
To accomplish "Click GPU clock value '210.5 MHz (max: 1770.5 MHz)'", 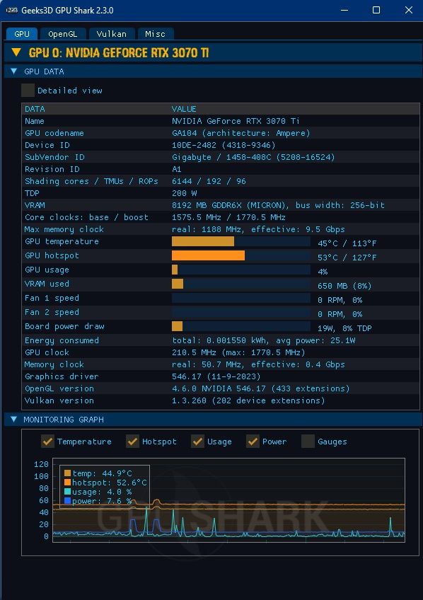I will click(x=238, y=352).
